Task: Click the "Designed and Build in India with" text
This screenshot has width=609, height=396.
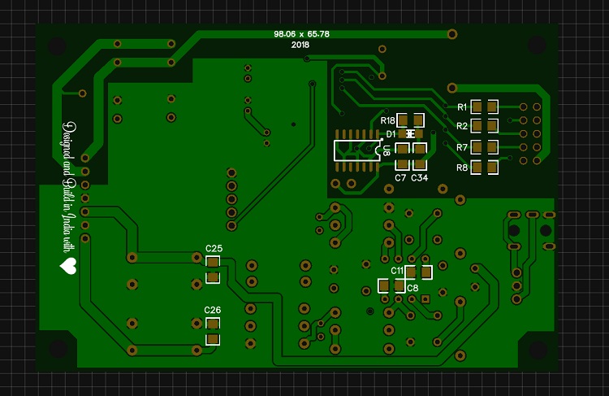Action: (x=69, y=187)
